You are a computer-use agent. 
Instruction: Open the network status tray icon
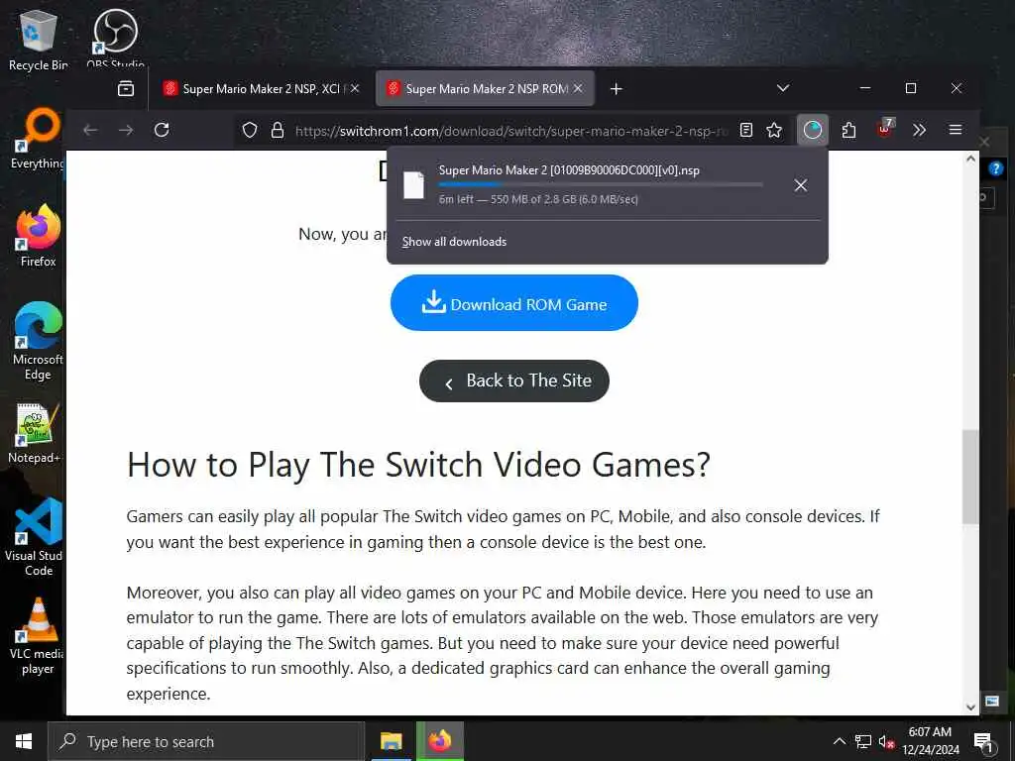(x=862, y=741)
